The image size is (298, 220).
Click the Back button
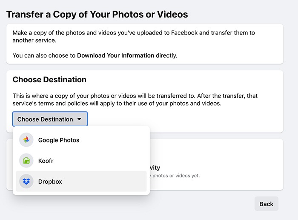tap(266, 204)
